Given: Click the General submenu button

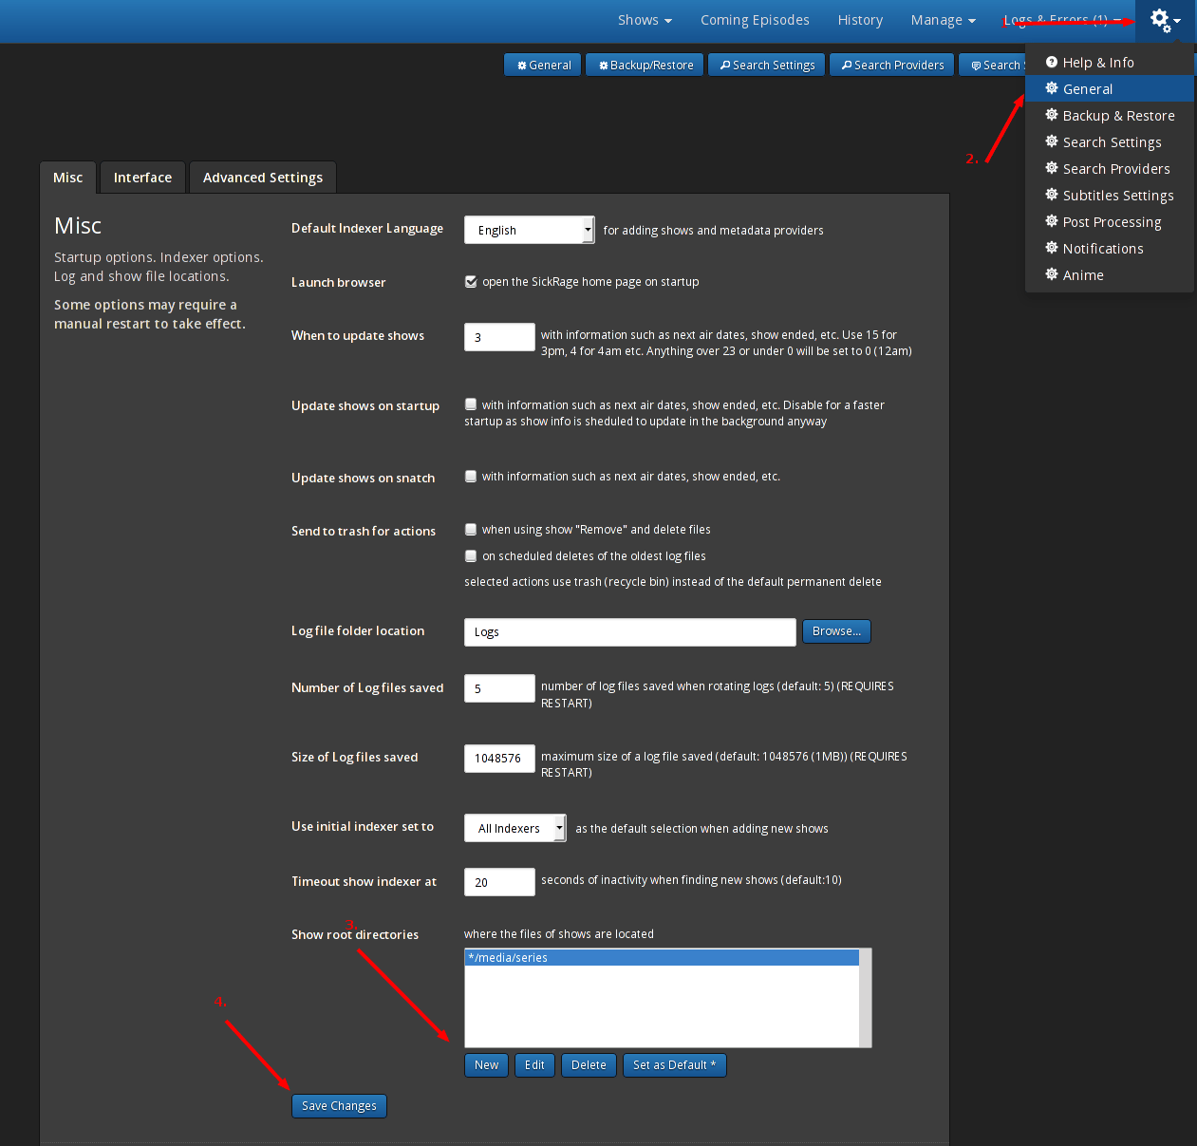Looking at the screenshot, I should point(544,65).
